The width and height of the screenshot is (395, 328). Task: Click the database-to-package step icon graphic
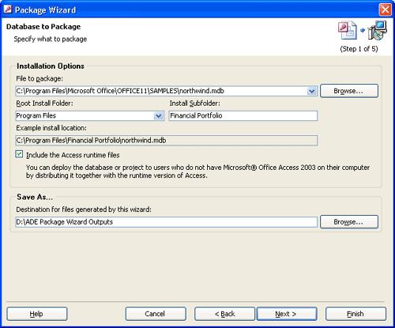tap(363, 31)
